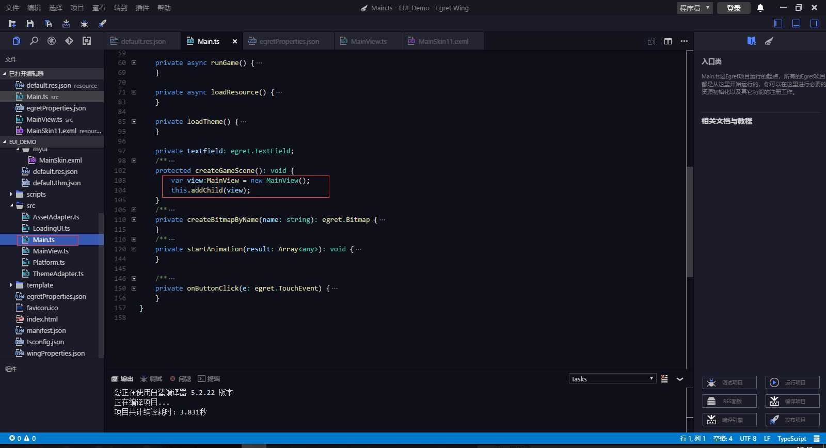The width and height of the screenshot is (826, 448).
Task: Click the 运行项目 button
Action: click(x=792, y=382)
